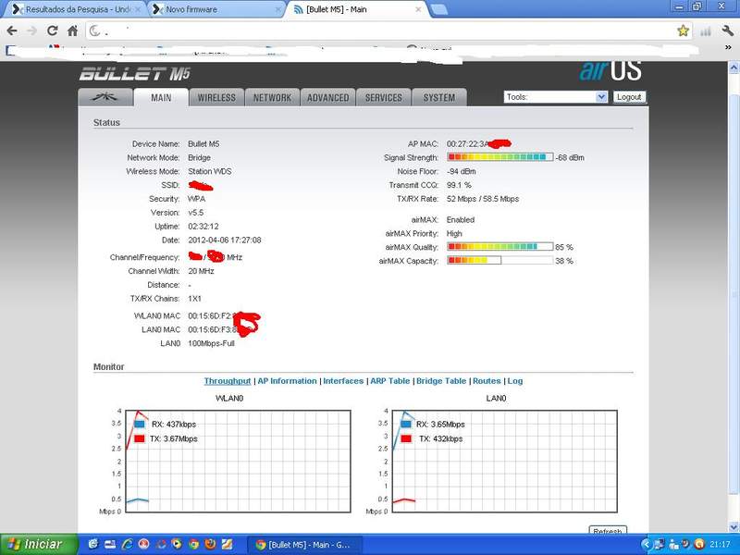Open the ARP Table link

[x=389, y=381]
